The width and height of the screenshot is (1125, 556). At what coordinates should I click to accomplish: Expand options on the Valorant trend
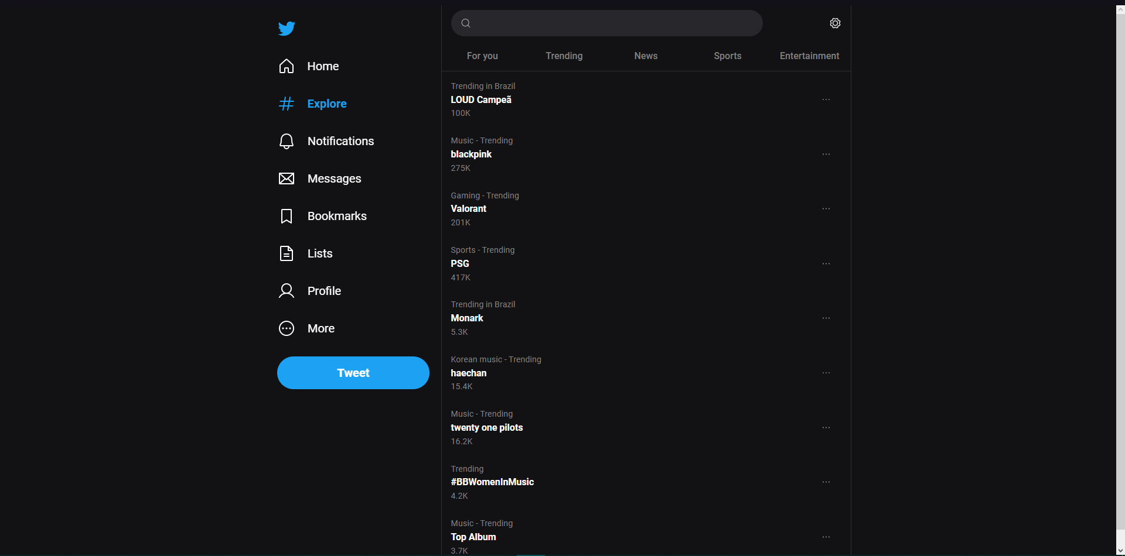point(826,208)
